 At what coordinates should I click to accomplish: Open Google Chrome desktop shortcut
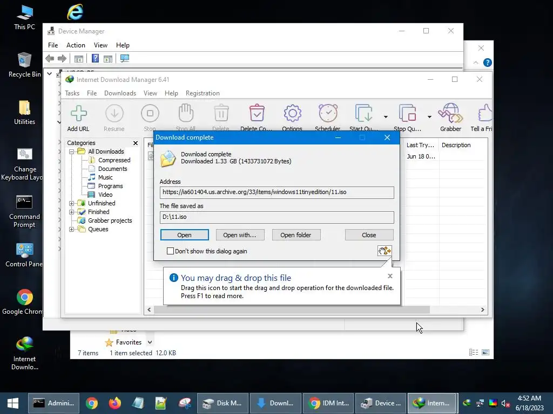point(24,302)
